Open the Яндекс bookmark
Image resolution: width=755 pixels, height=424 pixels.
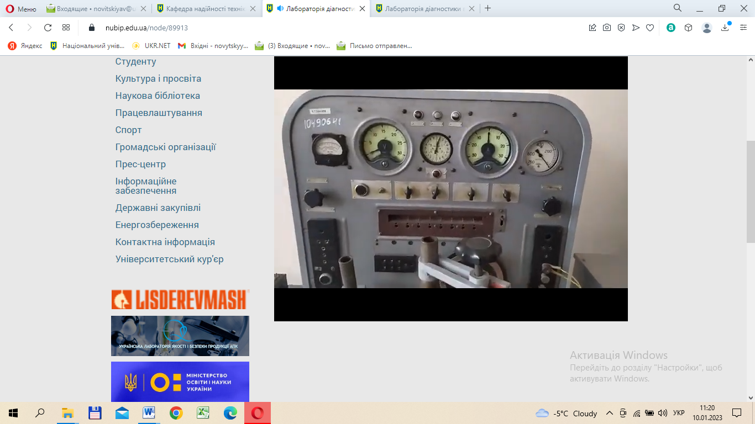(x=25, y=46)
